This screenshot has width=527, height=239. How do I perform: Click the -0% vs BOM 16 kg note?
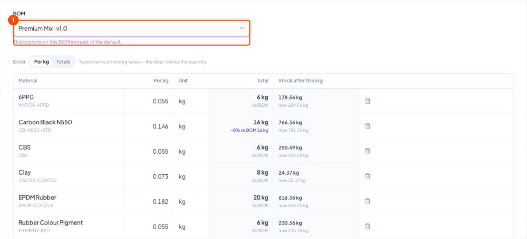(x=249, y=130)
